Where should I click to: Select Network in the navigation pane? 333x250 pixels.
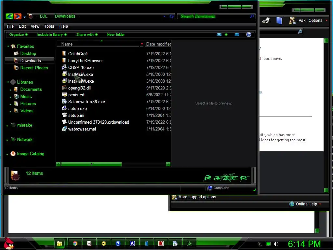click(x=25, y=139)
